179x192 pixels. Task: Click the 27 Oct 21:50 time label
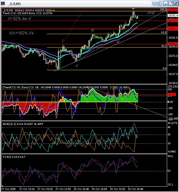[63, 189]
